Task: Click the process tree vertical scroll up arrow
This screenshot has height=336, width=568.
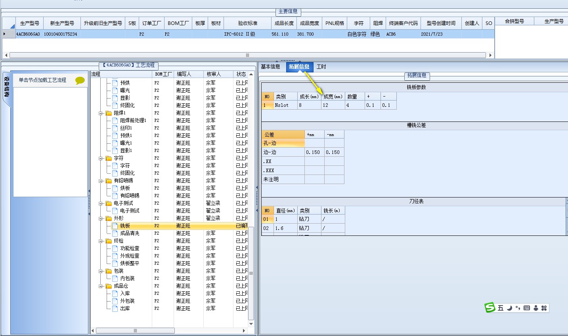Action: [251, 74]
